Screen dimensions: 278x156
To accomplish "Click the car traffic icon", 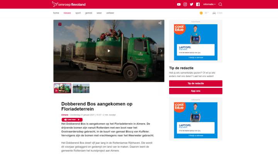I will coord(214,13).
